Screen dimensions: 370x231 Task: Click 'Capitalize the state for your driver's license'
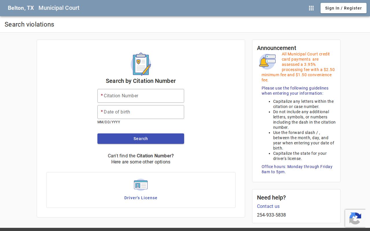point(300,156)
